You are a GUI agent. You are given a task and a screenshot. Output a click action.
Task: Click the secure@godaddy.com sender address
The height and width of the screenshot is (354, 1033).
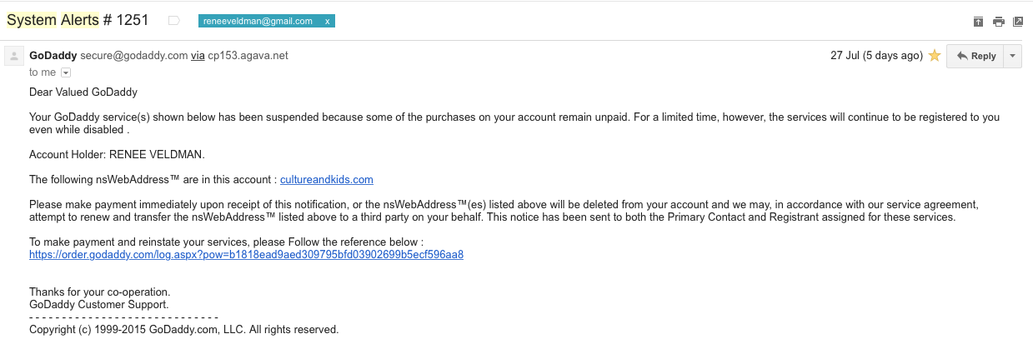pos(133,56)
